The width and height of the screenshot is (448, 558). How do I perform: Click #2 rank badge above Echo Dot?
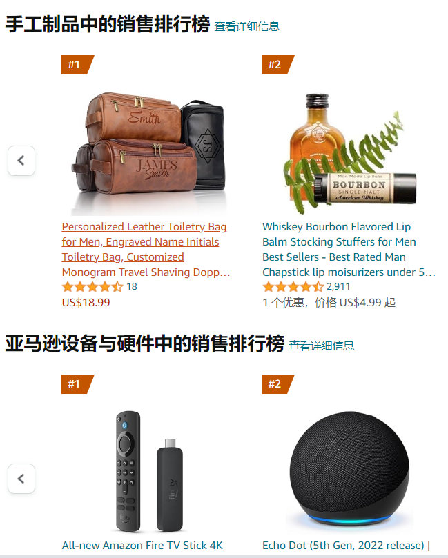278,384
